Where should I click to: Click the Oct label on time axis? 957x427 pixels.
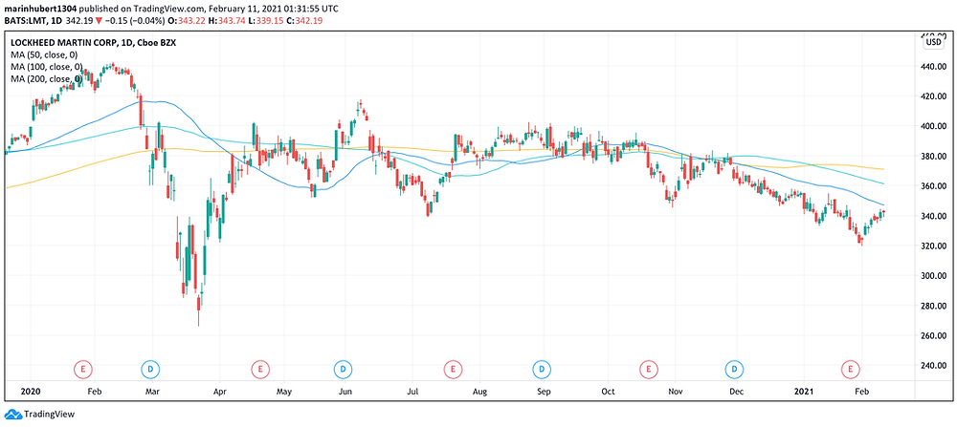tap(608, 391)
